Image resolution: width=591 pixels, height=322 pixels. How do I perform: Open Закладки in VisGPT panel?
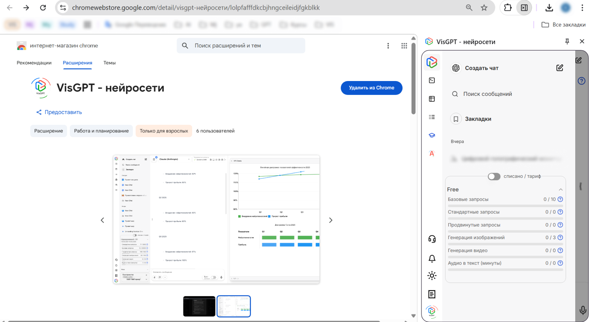478,119
